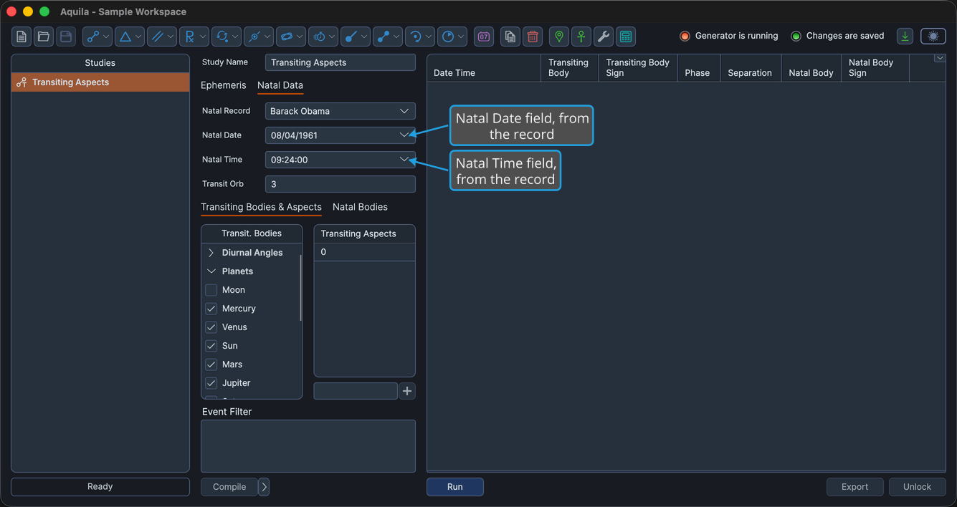Open the Natal Record dropdown

pyautogui.click(x=404, y=111)
